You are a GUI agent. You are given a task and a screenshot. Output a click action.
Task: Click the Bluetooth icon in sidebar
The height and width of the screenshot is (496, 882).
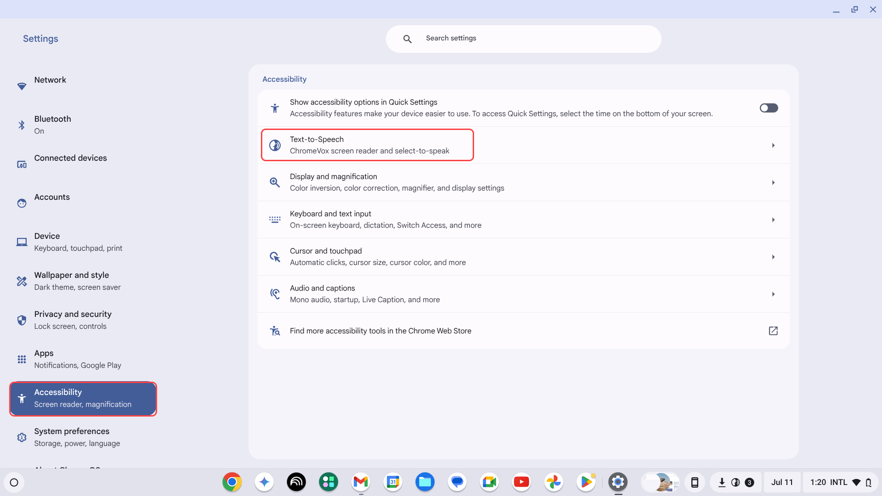coord(22,125)
